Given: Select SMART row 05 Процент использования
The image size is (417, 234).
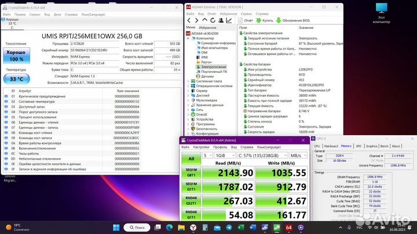Looking at the screenshot, I should 72,117.
